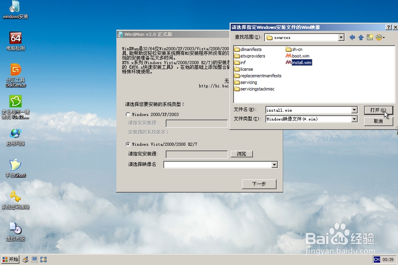Screen dimensions: 398x265
Task: Click the computer quick launch icon in the taskbar
Action: pyautogui.click(x=35, y=260)
